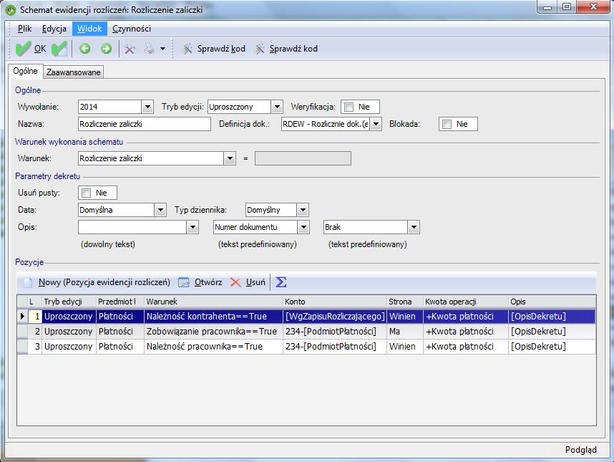Open the Tryb edycji dropdown
The image size is (614, 462).
(277, 107)
